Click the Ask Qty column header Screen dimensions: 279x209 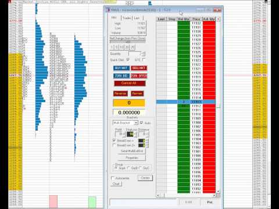209,19
